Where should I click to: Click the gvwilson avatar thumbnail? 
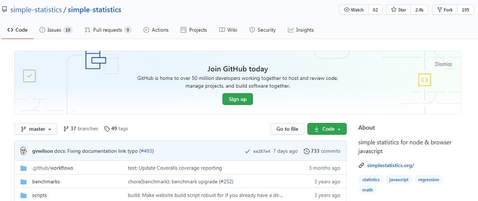click(x=23, y=151)
